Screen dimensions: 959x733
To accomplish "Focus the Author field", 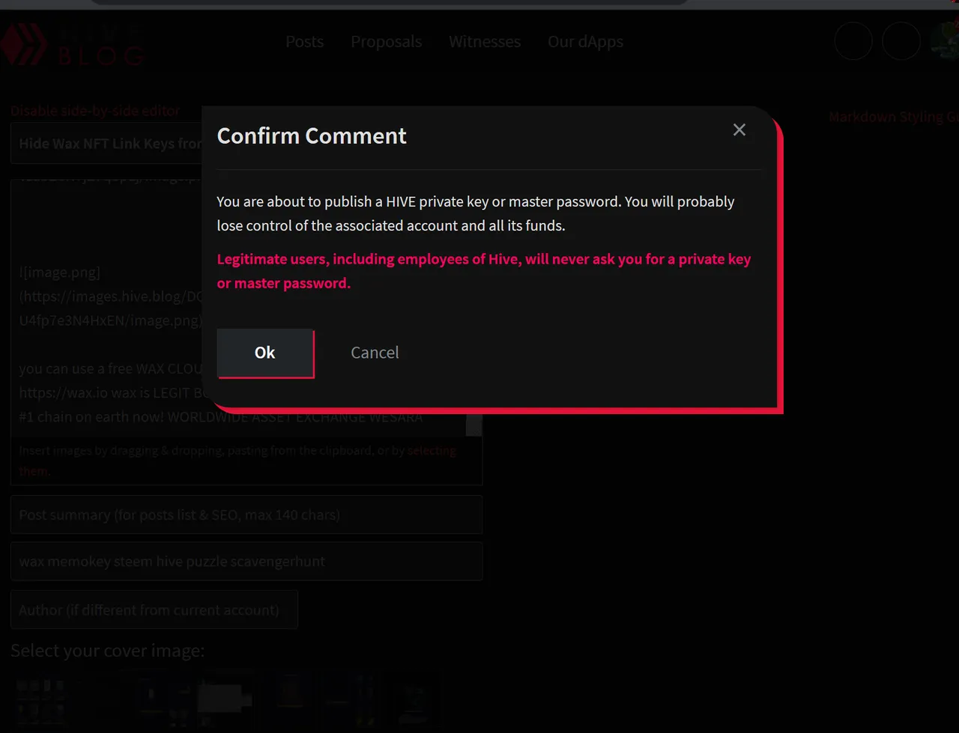I will pyautogui.click(x=154, y=609).
